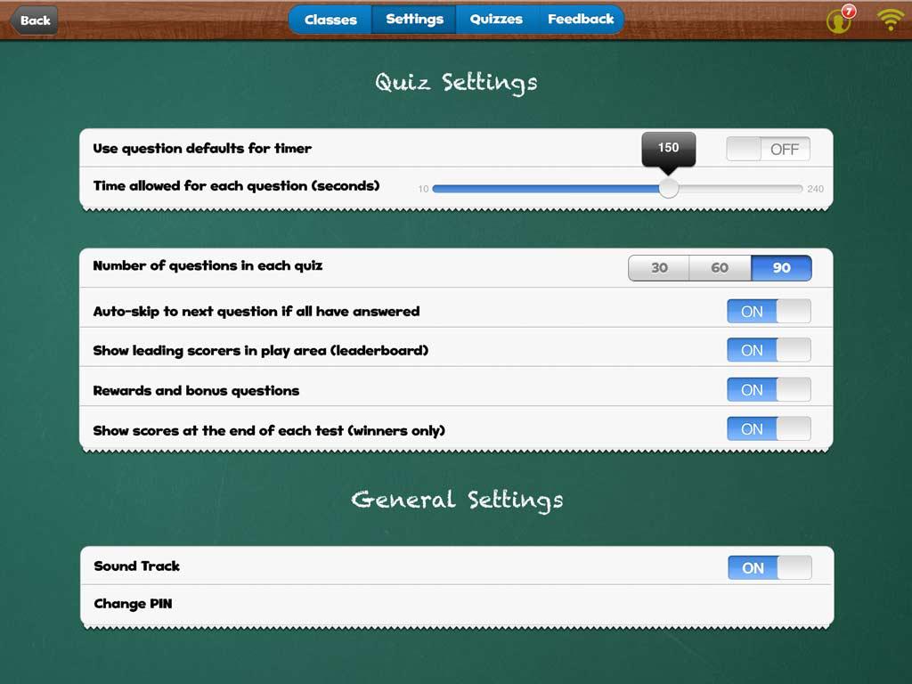Choose 60 questions in each quiz
The width and height of the screenshot is (912, 684).
[x=720, y=267]
